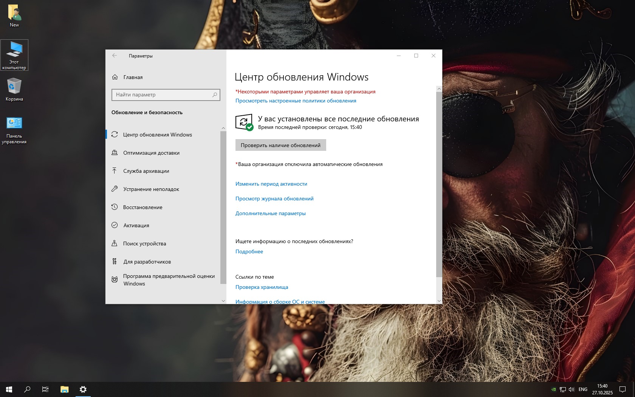Click Изменить период активности link
This screenshot has height=397, width=635.
click(x=271, y=184)
